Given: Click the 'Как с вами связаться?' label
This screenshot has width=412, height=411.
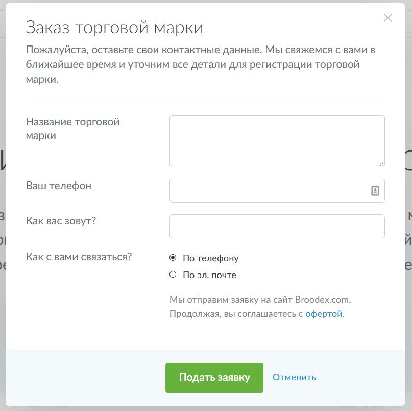Looking at the screenshot, I should click(79, 256).
